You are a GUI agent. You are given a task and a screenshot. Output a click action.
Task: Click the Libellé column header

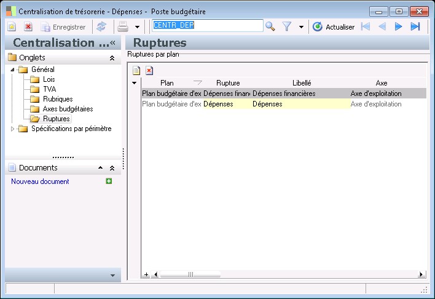point(302,83)
